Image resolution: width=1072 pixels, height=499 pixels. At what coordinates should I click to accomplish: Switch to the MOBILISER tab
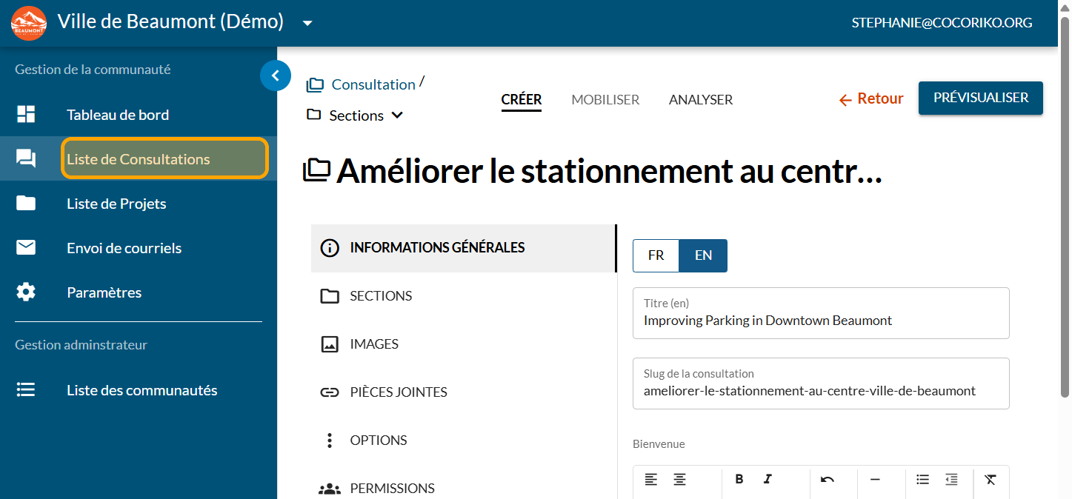click(605, 99)
